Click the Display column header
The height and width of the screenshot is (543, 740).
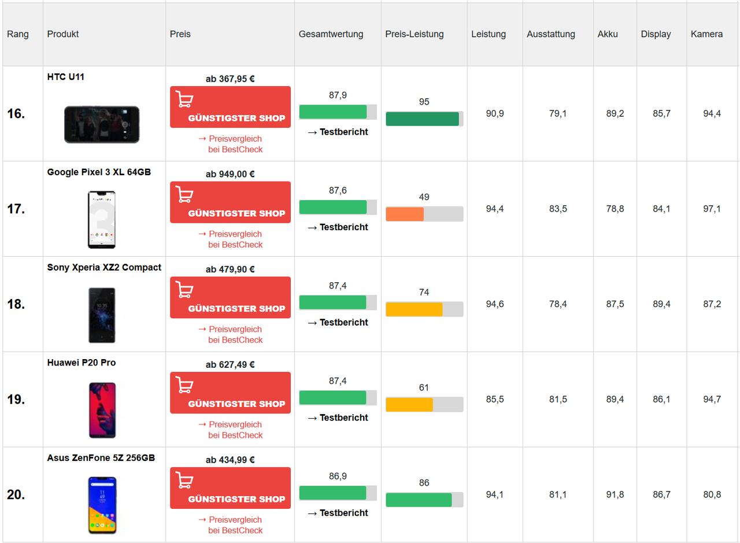656,34
